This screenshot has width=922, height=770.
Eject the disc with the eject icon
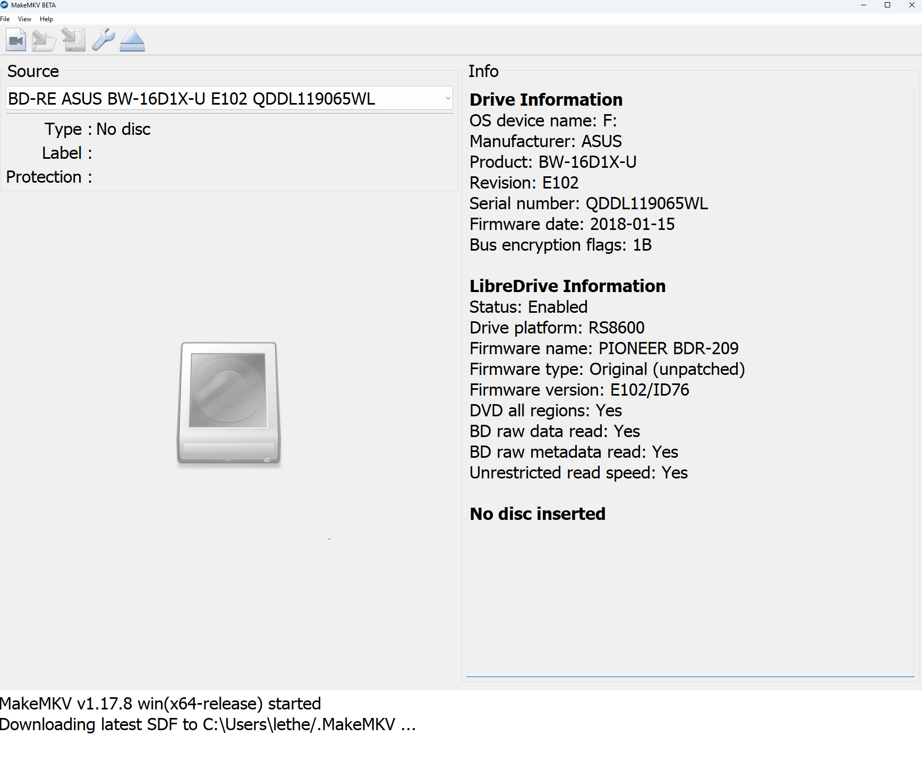pyautogui.click(x=132, y=40)
